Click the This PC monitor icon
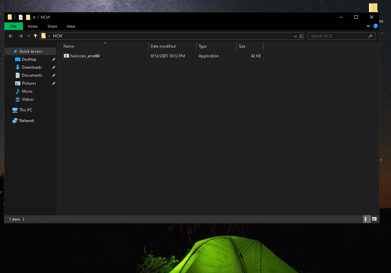The width and height of the screenshot is (391, 273). [x=15, y=110]
